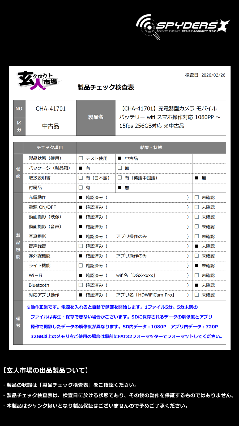The height and width of the screenshot is (426, 239).
Task: Click アプリ名「HDWiFiCam Pro」 note
Action: click(x=145, y=295)
